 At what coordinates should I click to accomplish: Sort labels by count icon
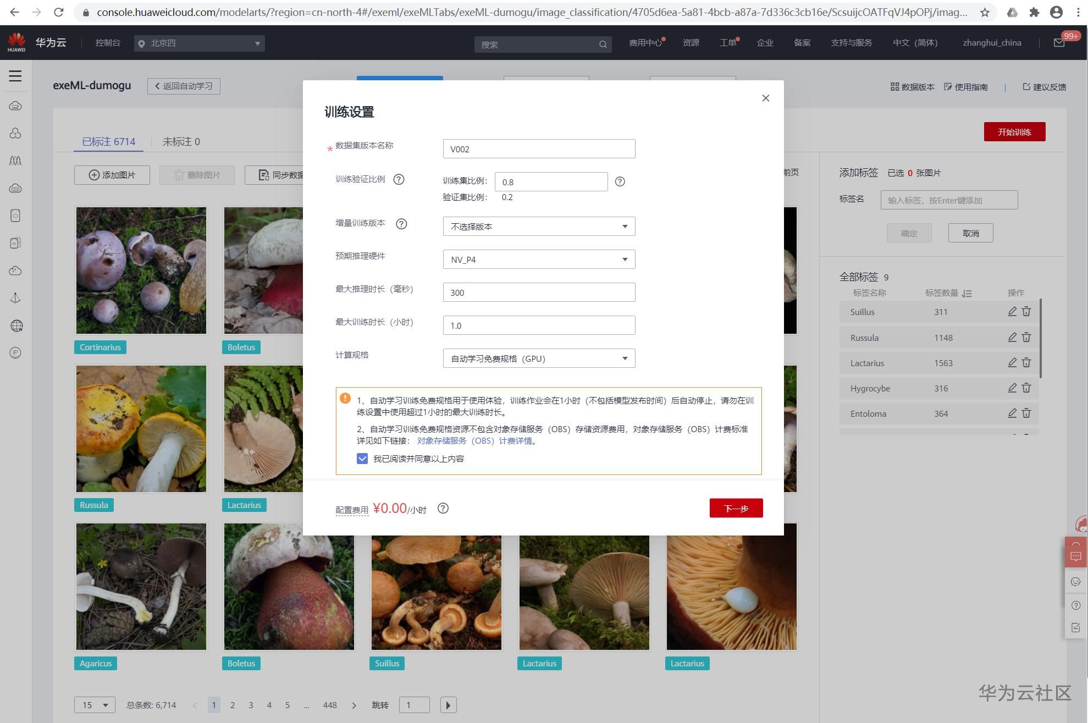[x=967, y=294]
